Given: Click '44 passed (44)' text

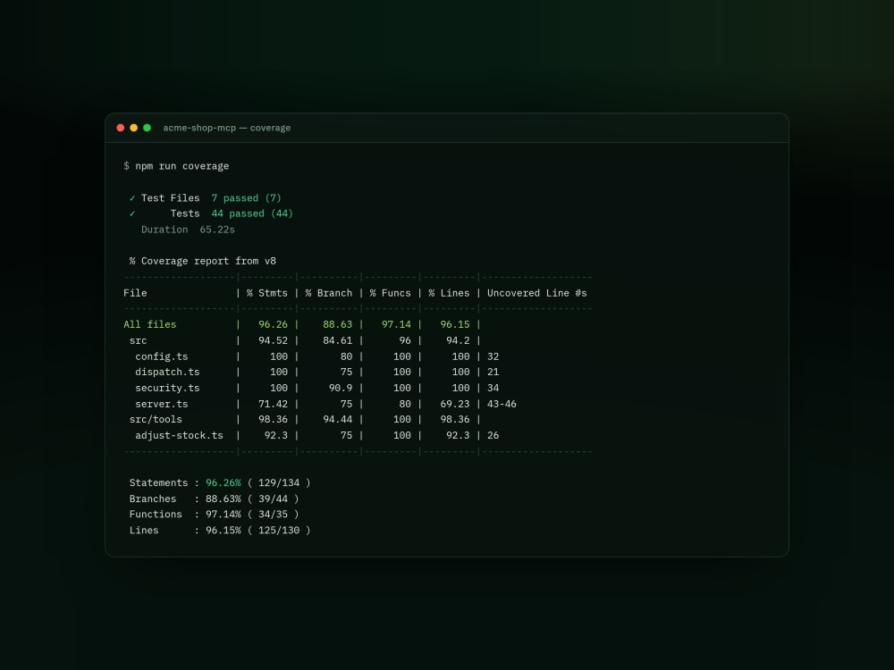Looking at the screenshot, I should pyautogui.click(x=252, y=214).
